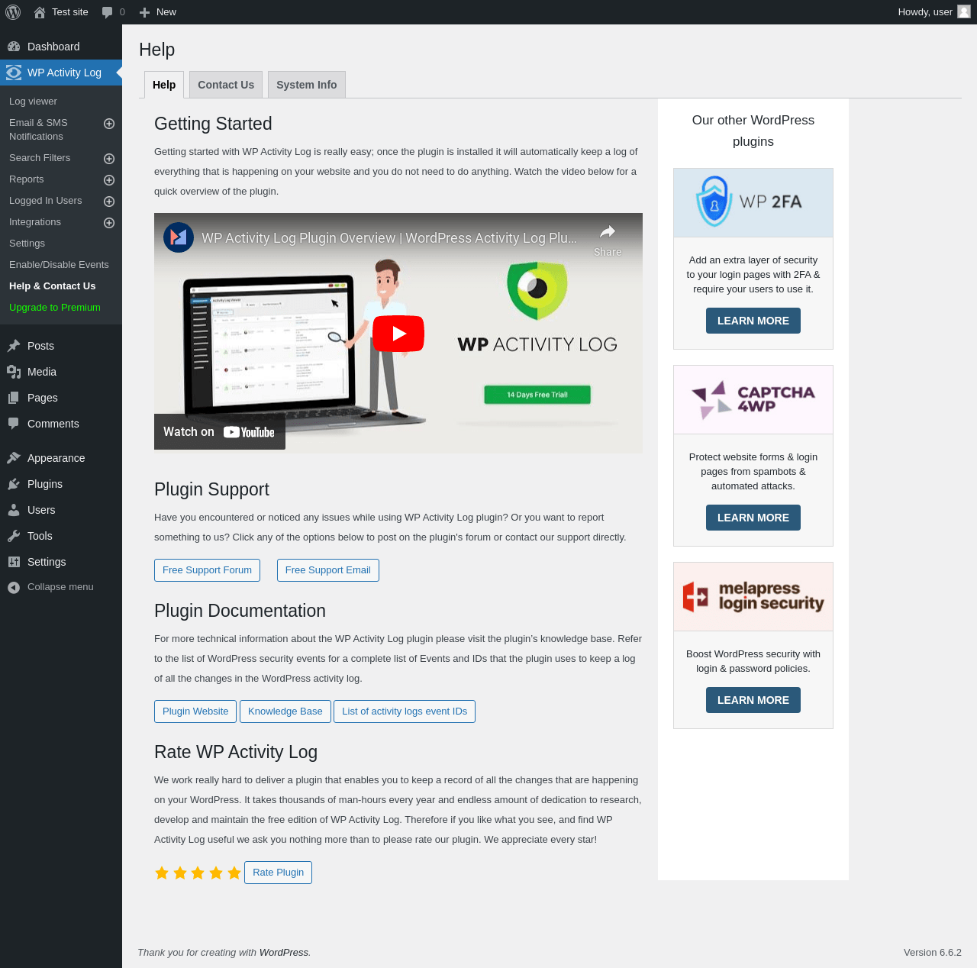Click the video title link
This screenshot has height=968, width=977.
click(389, 238)
